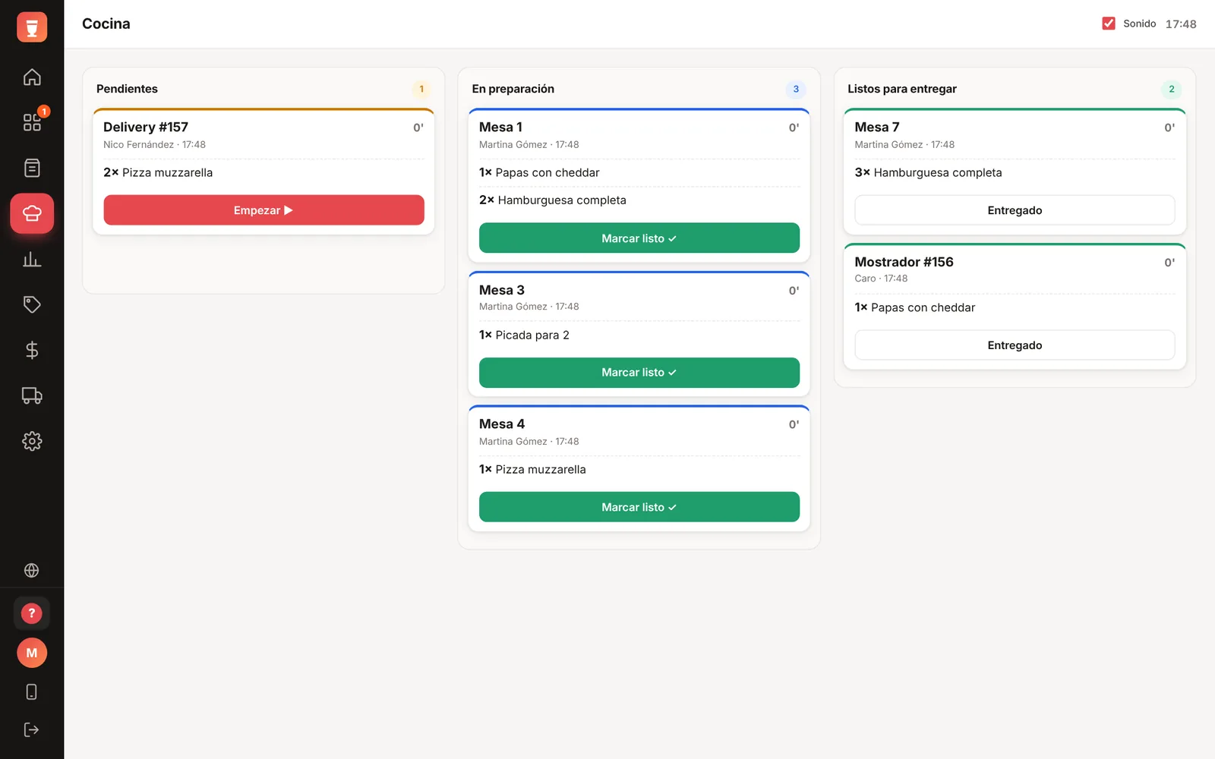Mark Mesa 1 order as listo
This screenshot has width=1215, height=759.
click(639, 238)
